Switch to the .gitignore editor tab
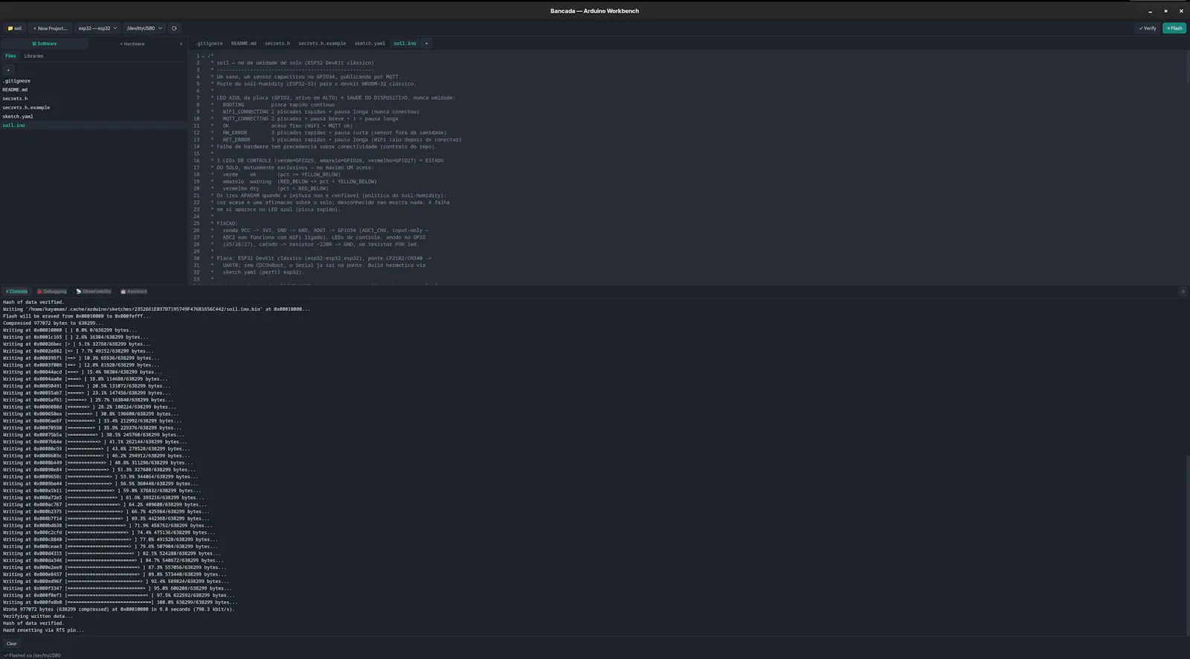The width and height of the screenshot is (1190, 659). [209, 43]
